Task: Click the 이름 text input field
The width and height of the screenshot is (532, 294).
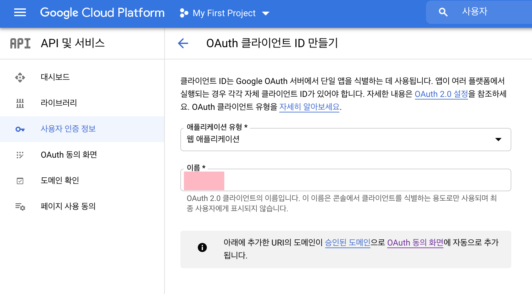Action: [346, 180]
